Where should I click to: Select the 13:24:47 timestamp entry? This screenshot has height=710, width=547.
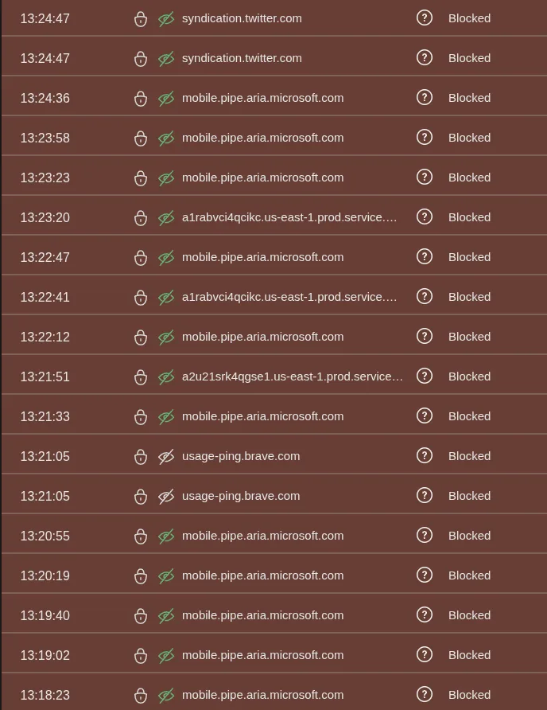pyautogui.click(x=45, y=18)
